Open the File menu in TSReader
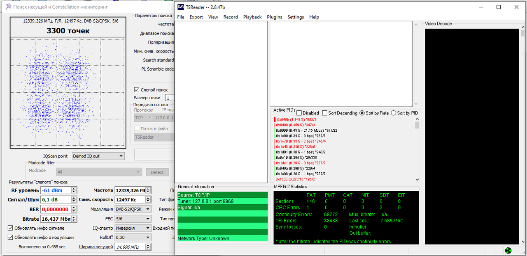This screenshot has height=256, width=527. pyautogui.click(x=181, y=17)
